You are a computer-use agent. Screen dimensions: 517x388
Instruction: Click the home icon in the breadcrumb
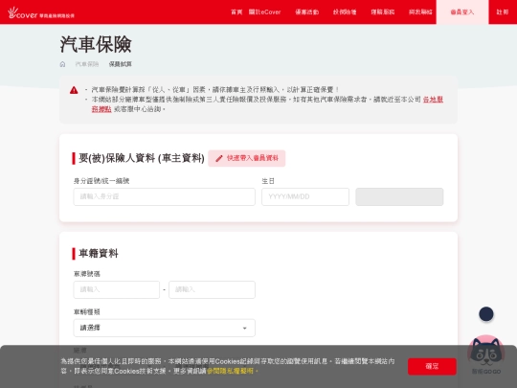[x=62, y=64]
